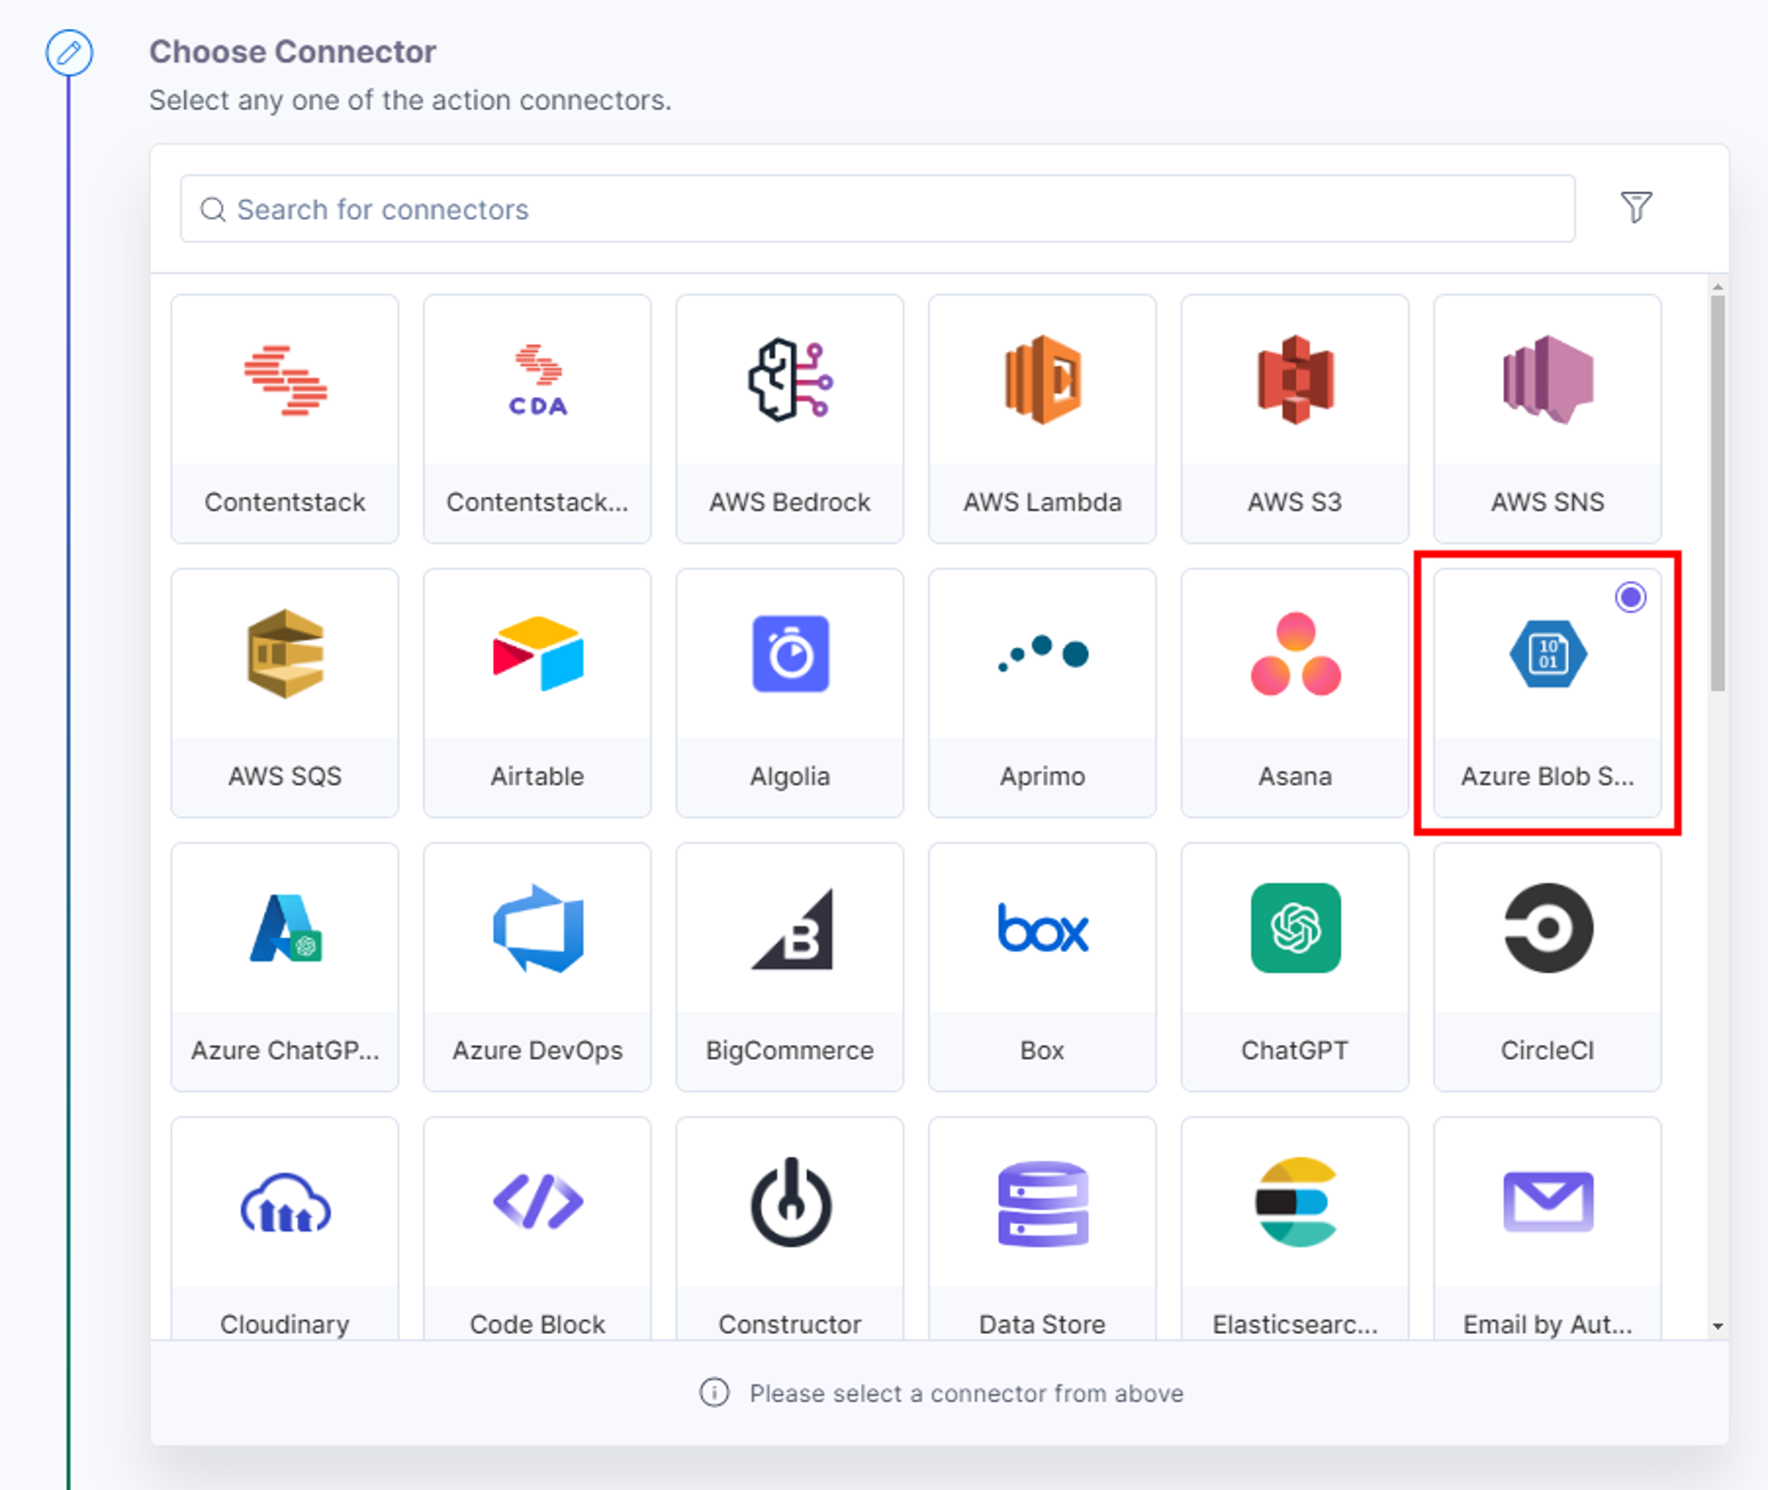Click the "Code Block" label

537,1324
